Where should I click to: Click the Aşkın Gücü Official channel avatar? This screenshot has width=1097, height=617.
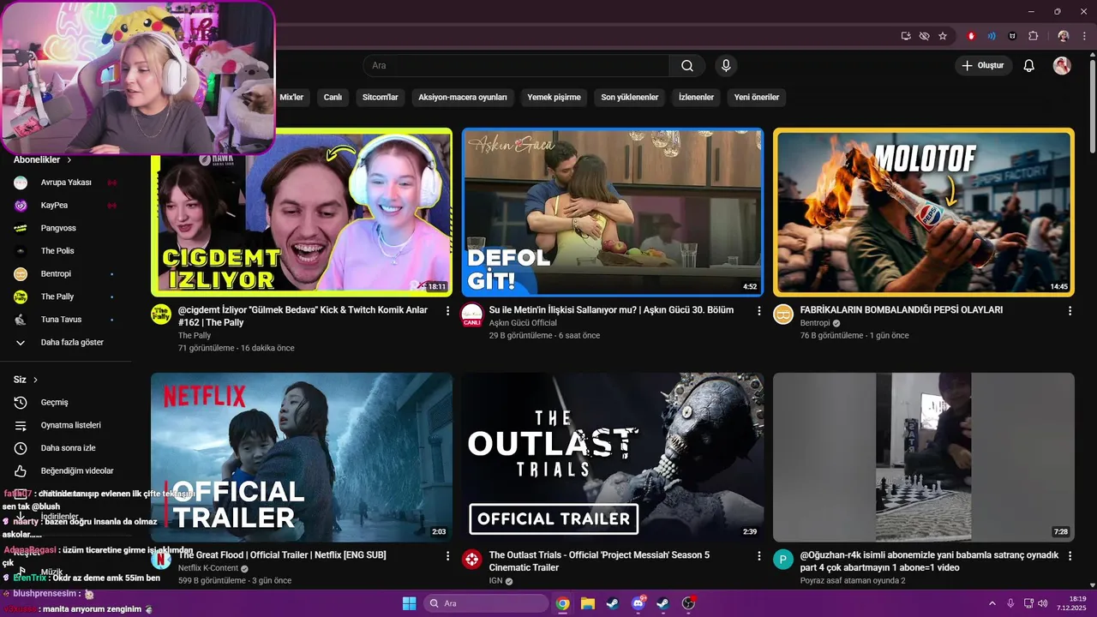point(472,314)
